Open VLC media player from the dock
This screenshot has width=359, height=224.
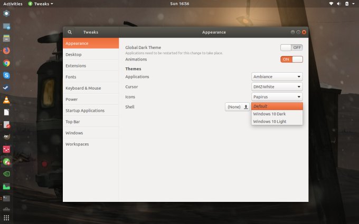pos(6,100)
